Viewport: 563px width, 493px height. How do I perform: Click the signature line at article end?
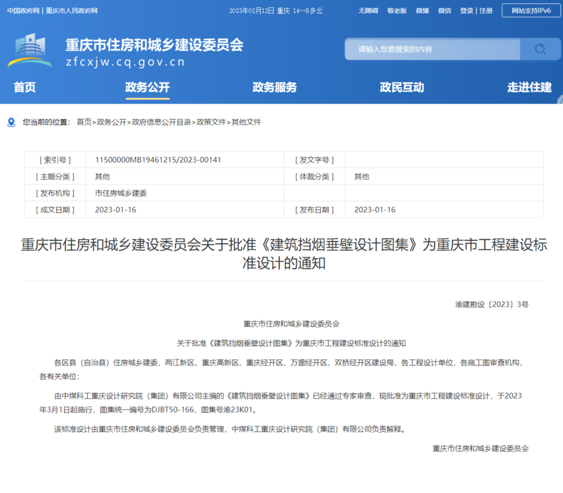(481, 448)
